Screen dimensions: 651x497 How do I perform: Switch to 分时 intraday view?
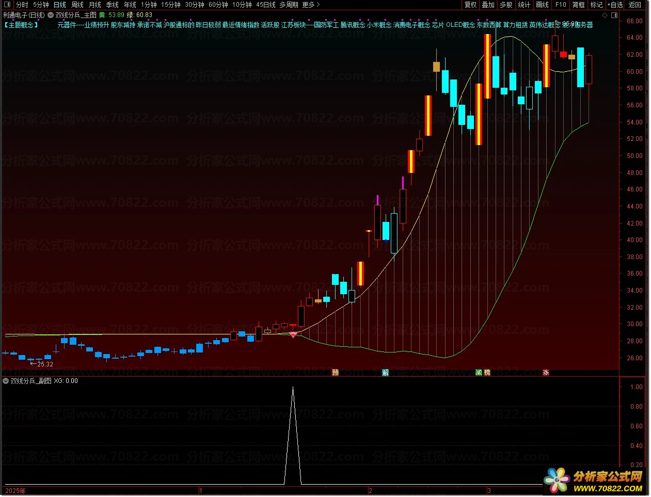(x=22, y=5)
